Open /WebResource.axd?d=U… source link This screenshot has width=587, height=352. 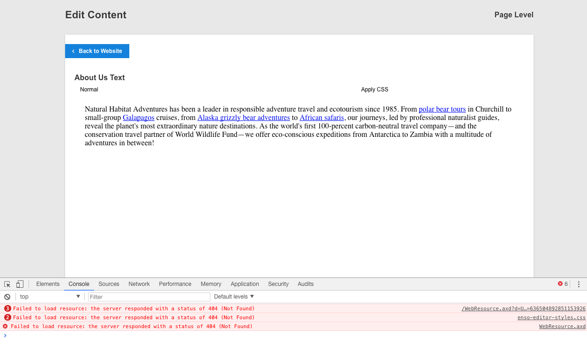[524, 308]
